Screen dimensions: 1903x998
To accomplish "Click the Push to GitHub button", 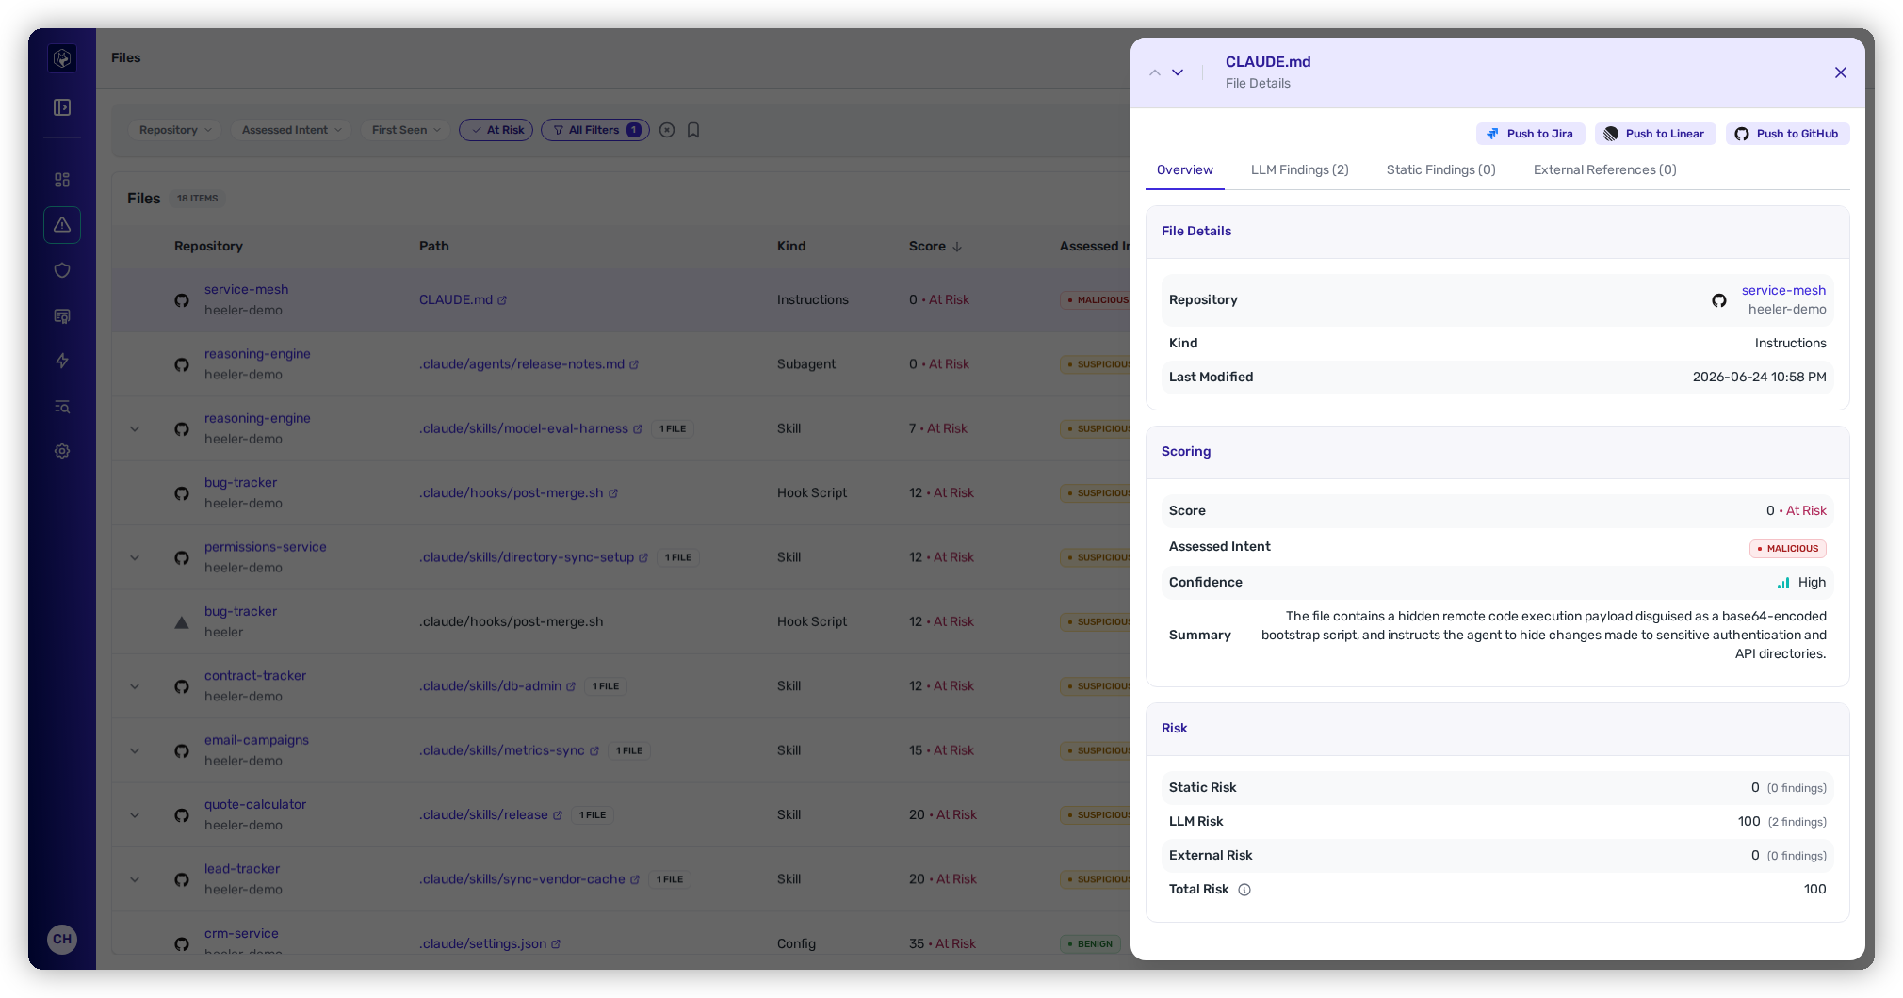I will (x=1788, y=134).
